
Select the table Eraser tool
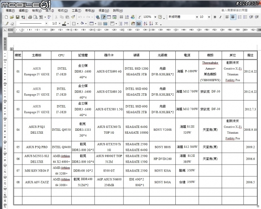click(12, 24)
